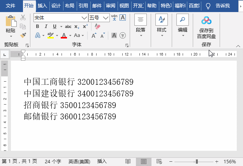Open the 编辑 editing group
Image resolution: width=243 pixels, height=166 pixels.
183,26
